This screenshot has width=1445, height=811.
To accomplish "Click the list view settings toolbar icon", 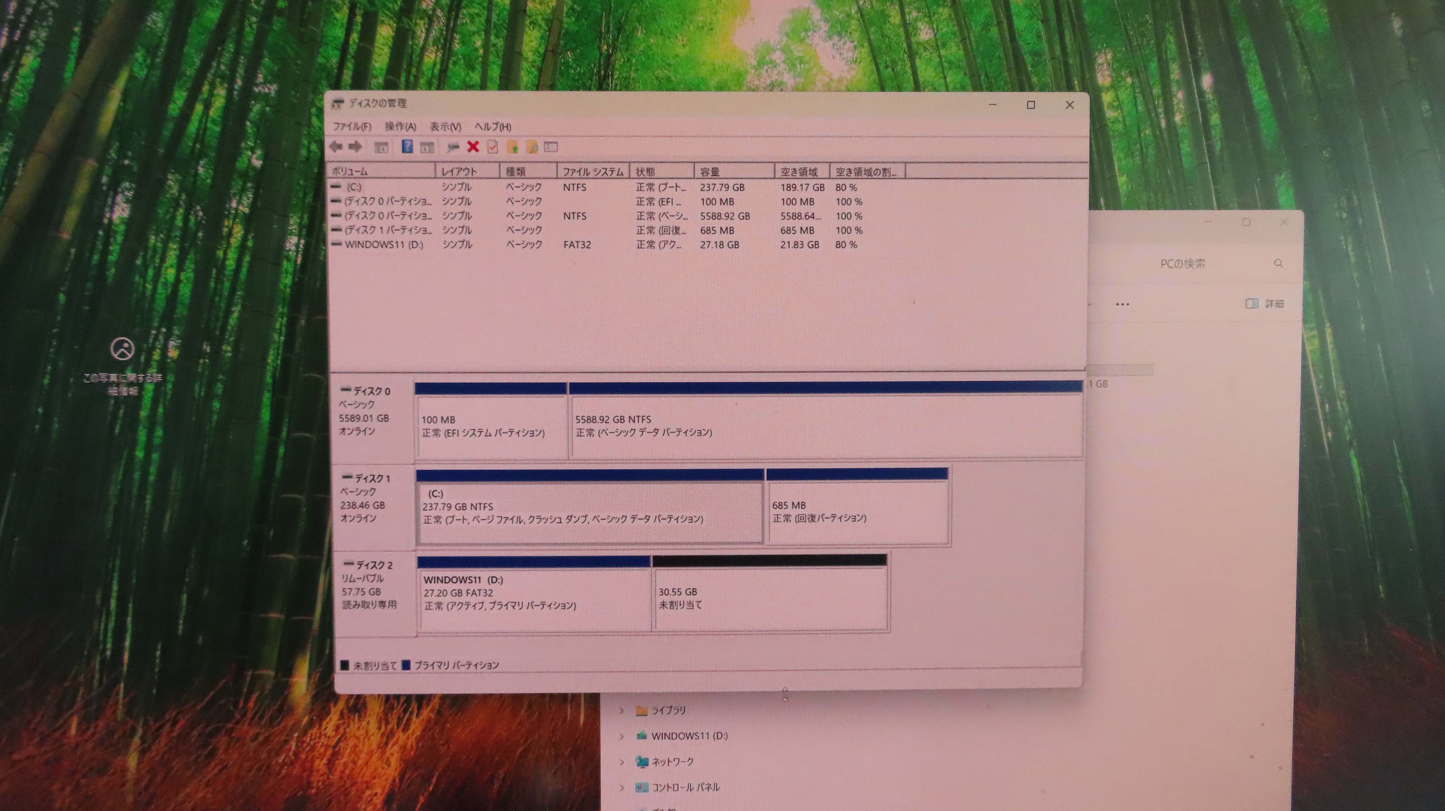I will click(551, 147).
